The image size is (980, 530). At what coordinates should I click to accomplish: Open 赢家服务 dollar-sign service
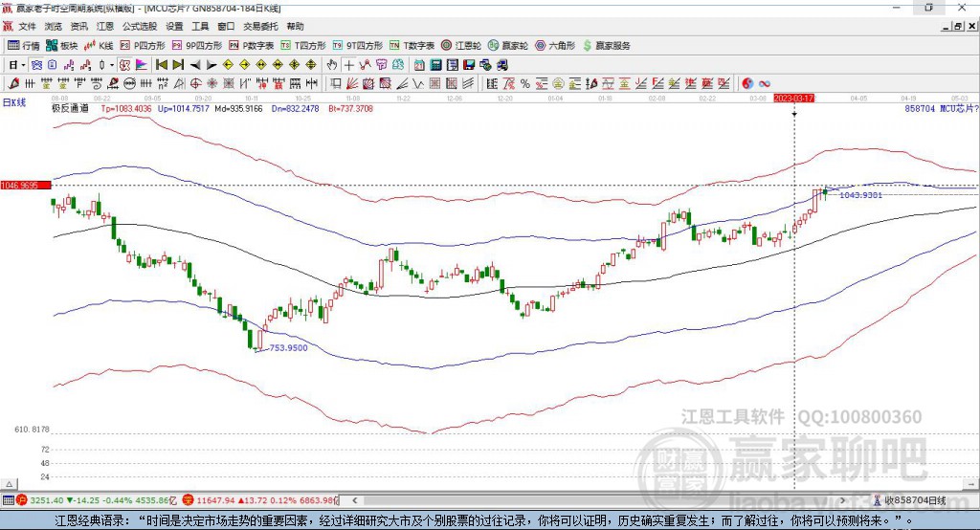click(x=606, y=46)
